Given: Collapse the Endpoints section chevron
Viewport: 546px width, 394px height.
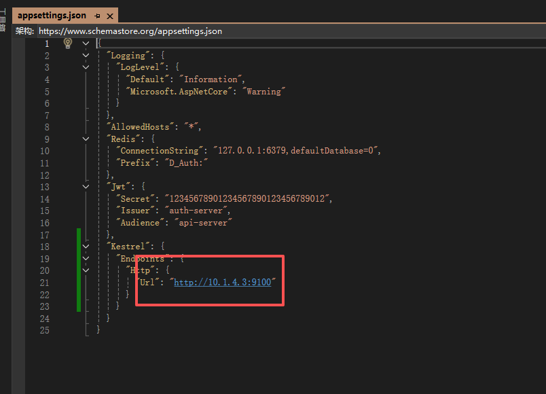Looking at the screenshot, I should [x=86, y=259].
